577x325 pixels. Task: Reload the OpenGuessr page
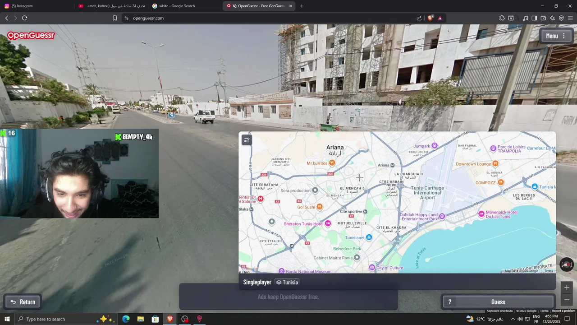(24, 18)
